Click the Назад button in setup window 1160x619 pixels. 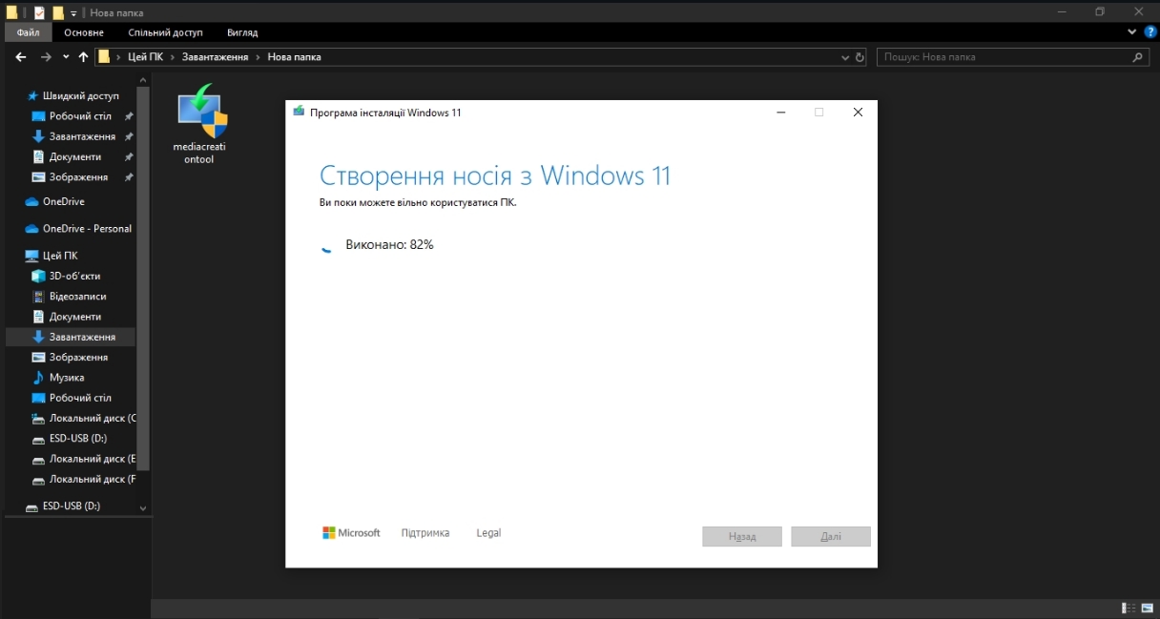click(742, 537)
